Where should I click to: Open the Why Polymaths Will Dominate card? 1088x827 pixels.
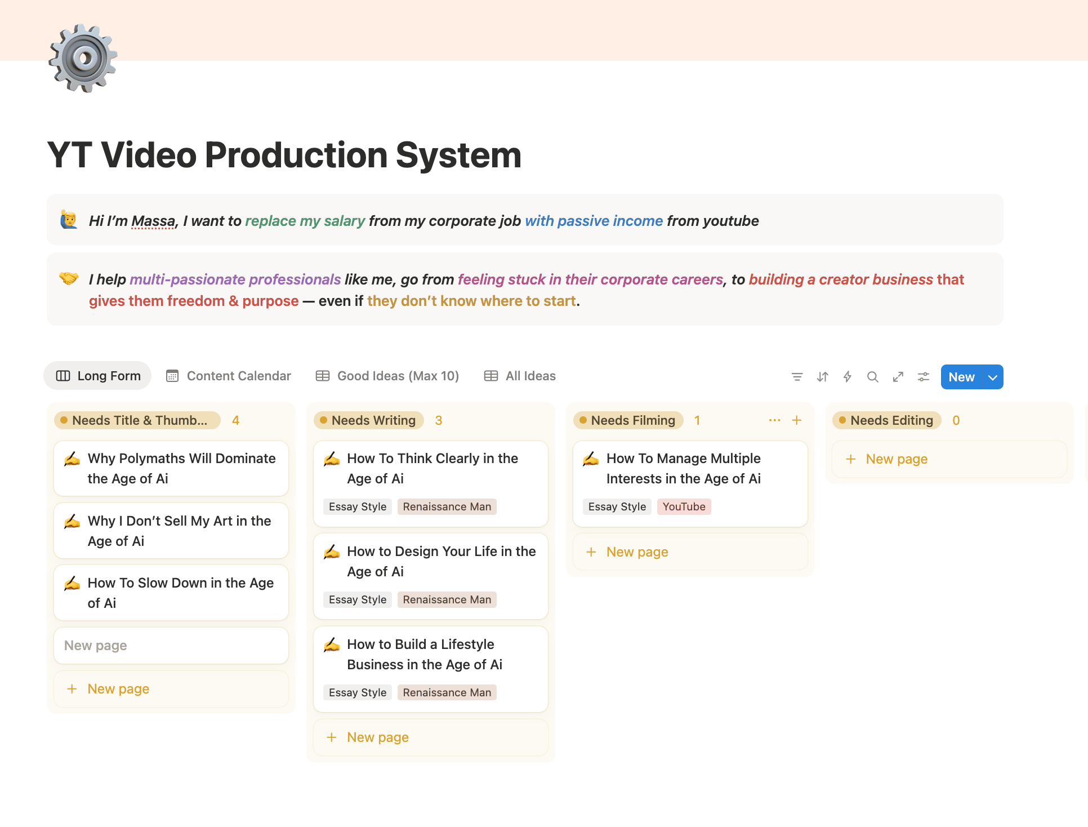point(171,468)
